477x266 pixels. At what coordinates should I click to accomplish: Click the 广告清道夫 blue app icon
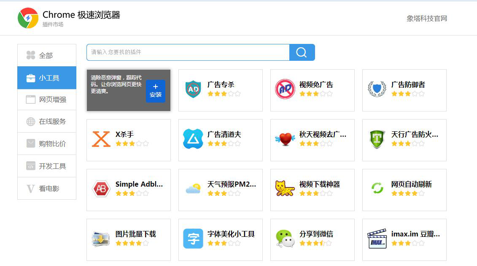[193, 139]
